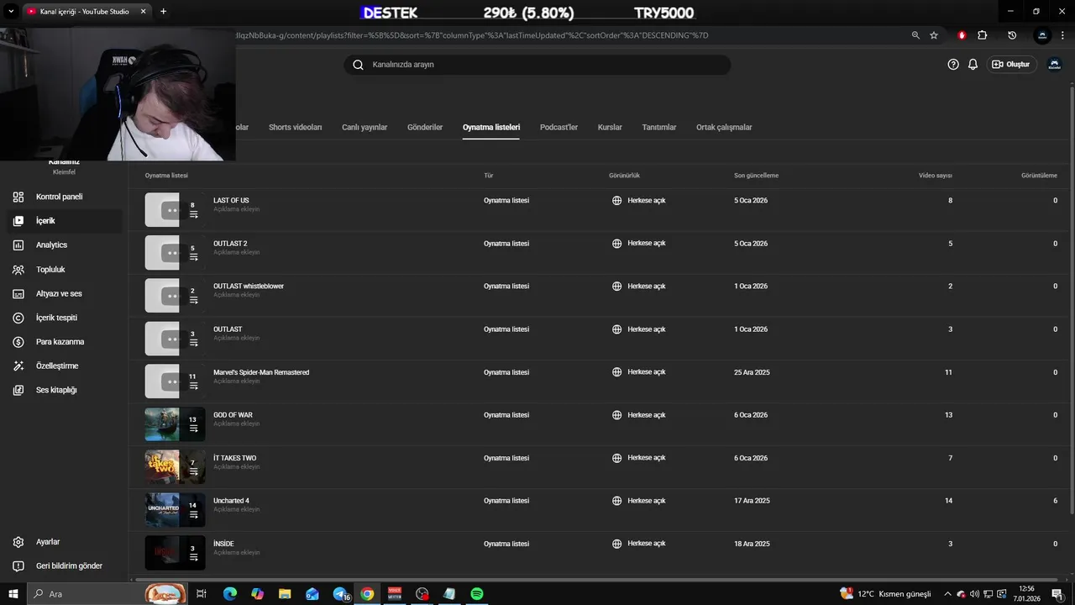Switch to the Ortak çalışmalar tab
Screen dimensions: 1075x605
pyautogui.click(x=724, y=128)
